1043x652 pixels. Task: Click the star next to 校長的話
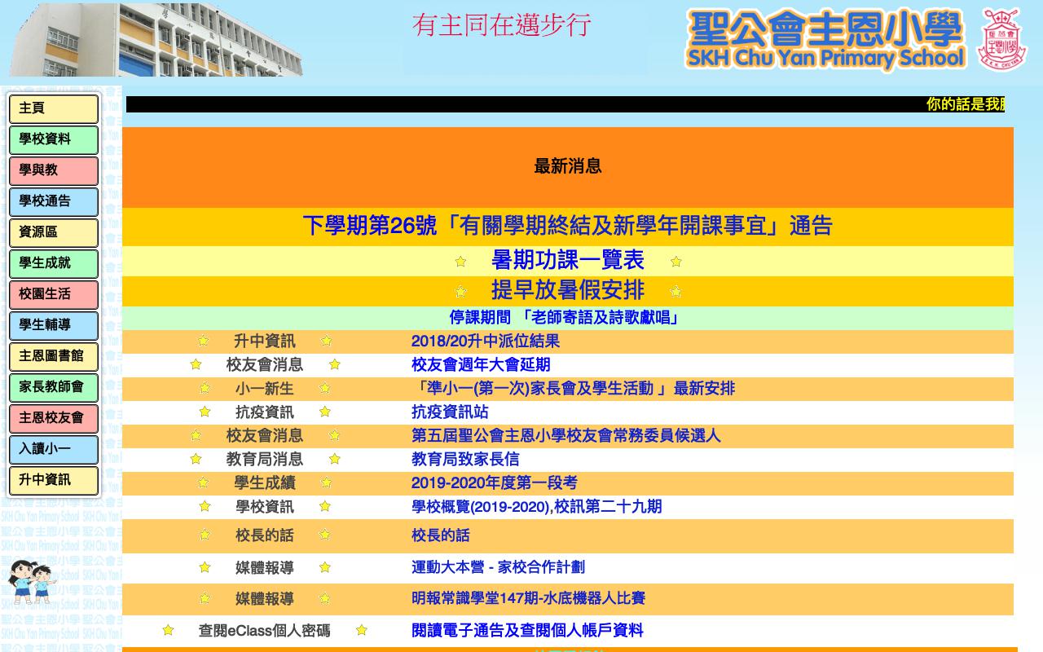coord(205,535)
